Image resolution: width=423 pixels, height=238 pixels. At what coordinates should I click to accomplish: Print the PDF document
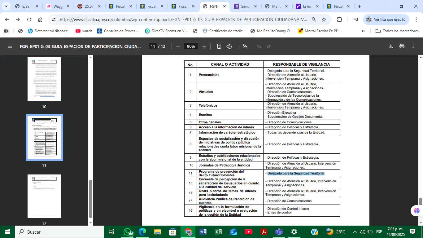(402, 46)
